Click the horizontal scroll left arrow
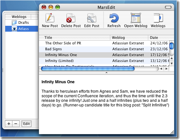This screenshot has height=140, width=180. click(161, 69)
